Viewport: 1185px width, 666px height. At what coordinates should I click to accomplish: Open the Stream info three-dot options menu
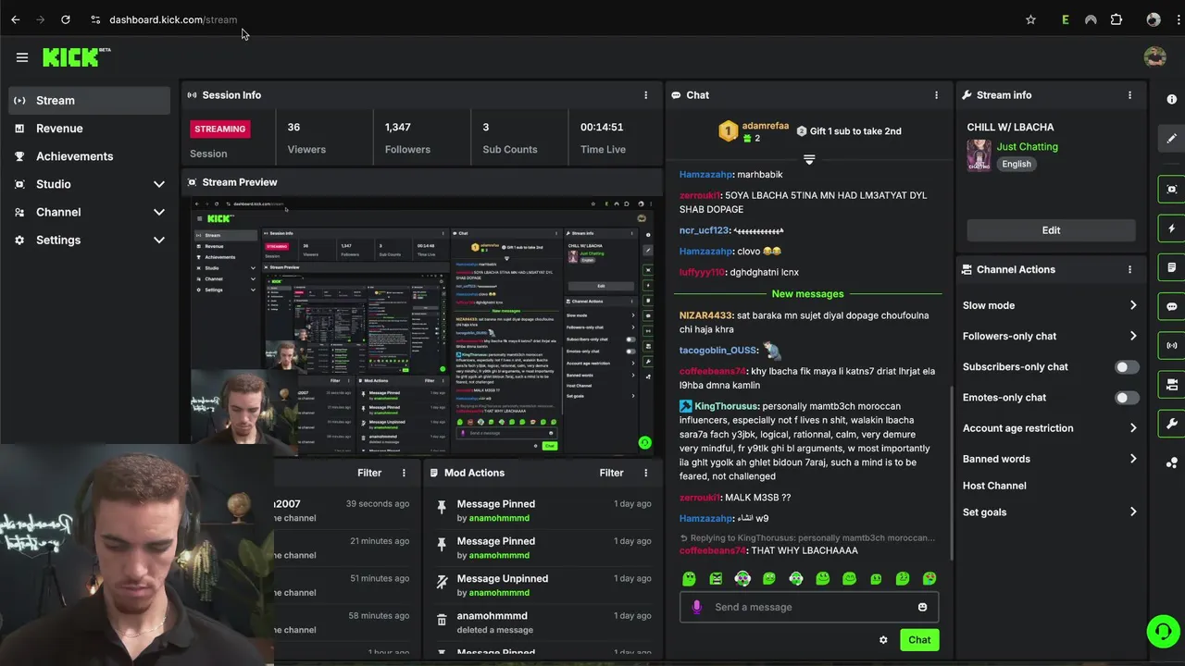(x=1129, y=95)
